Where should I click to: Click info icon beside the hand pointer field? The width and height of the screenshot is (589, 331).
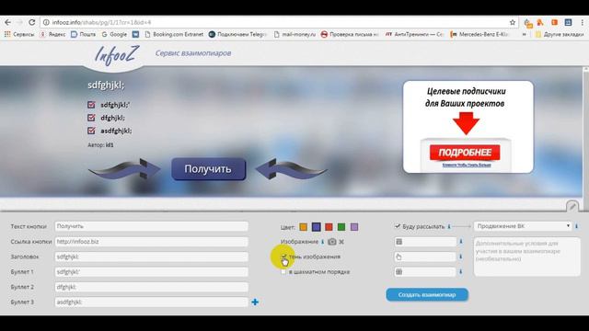(461, 257)
